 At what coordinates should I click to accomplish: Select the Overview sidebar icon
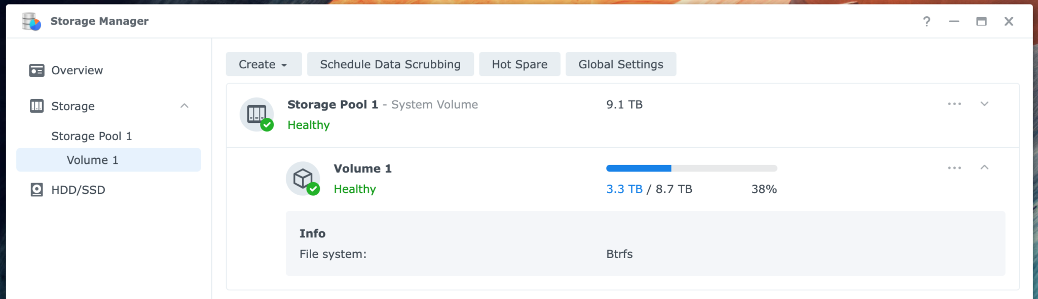[35, 70]
